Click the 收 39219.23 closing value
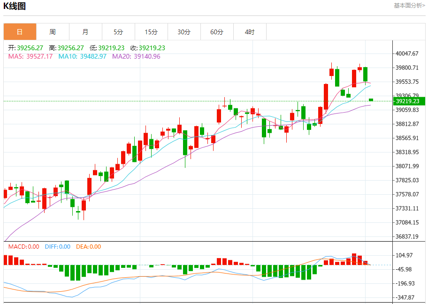This screenshot has height=304, width=428. coord(148,48)
